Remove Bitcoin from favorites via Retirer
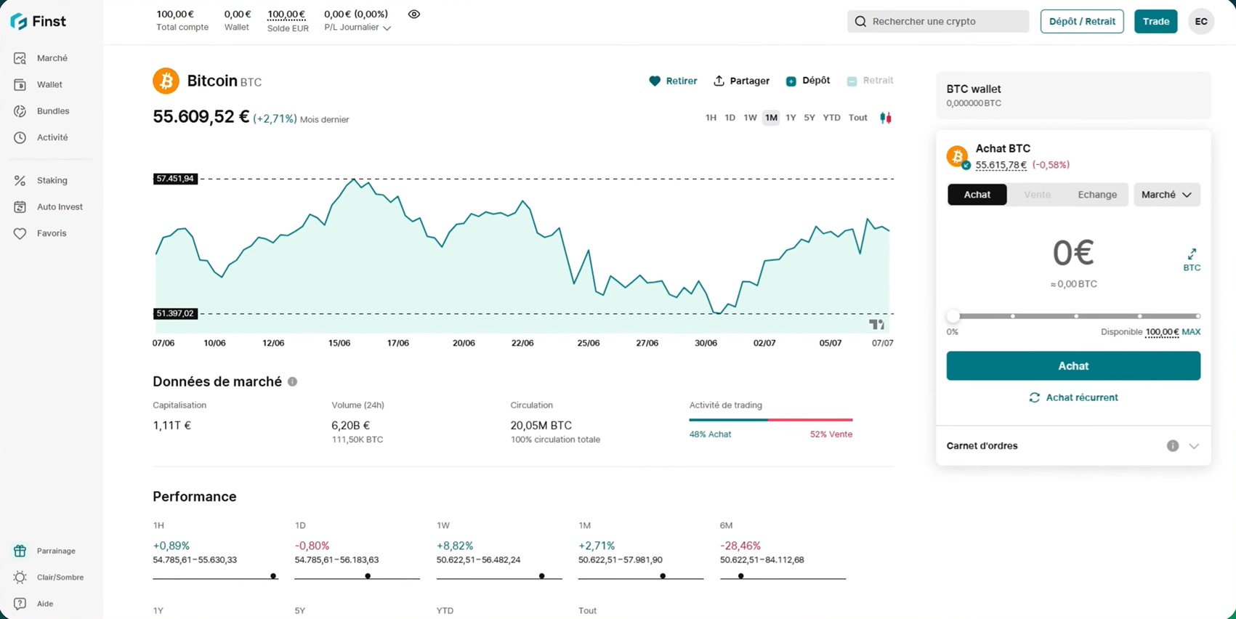 point(673,81)
